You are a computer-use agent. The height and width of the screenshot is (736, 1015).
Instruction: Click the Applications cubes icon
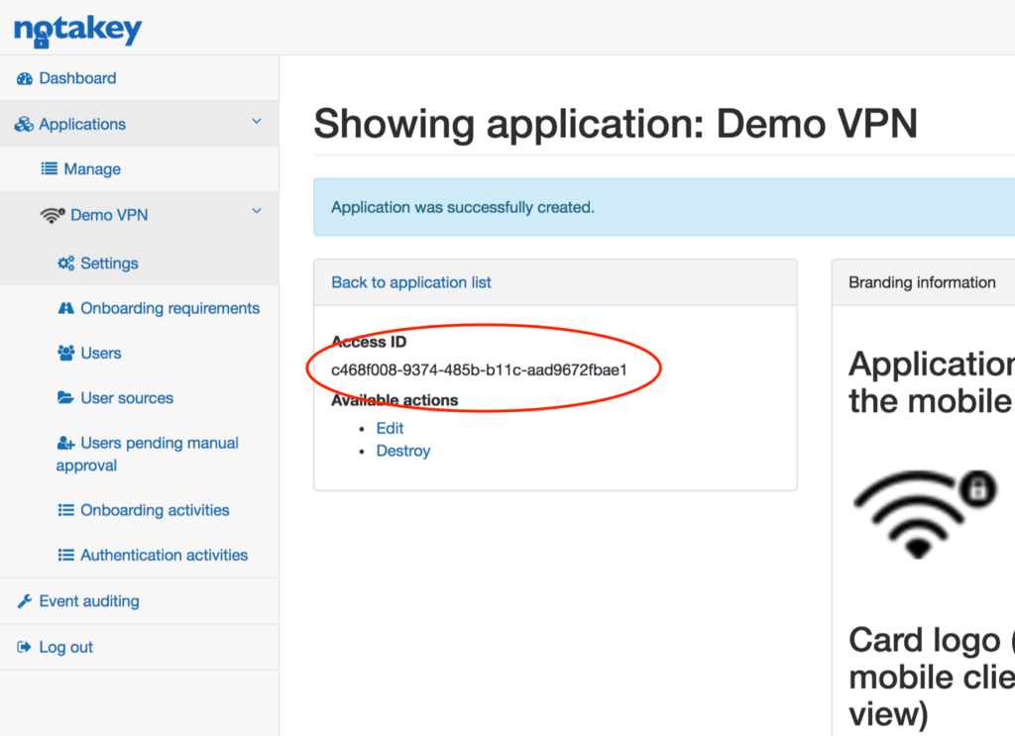point(25,125)
